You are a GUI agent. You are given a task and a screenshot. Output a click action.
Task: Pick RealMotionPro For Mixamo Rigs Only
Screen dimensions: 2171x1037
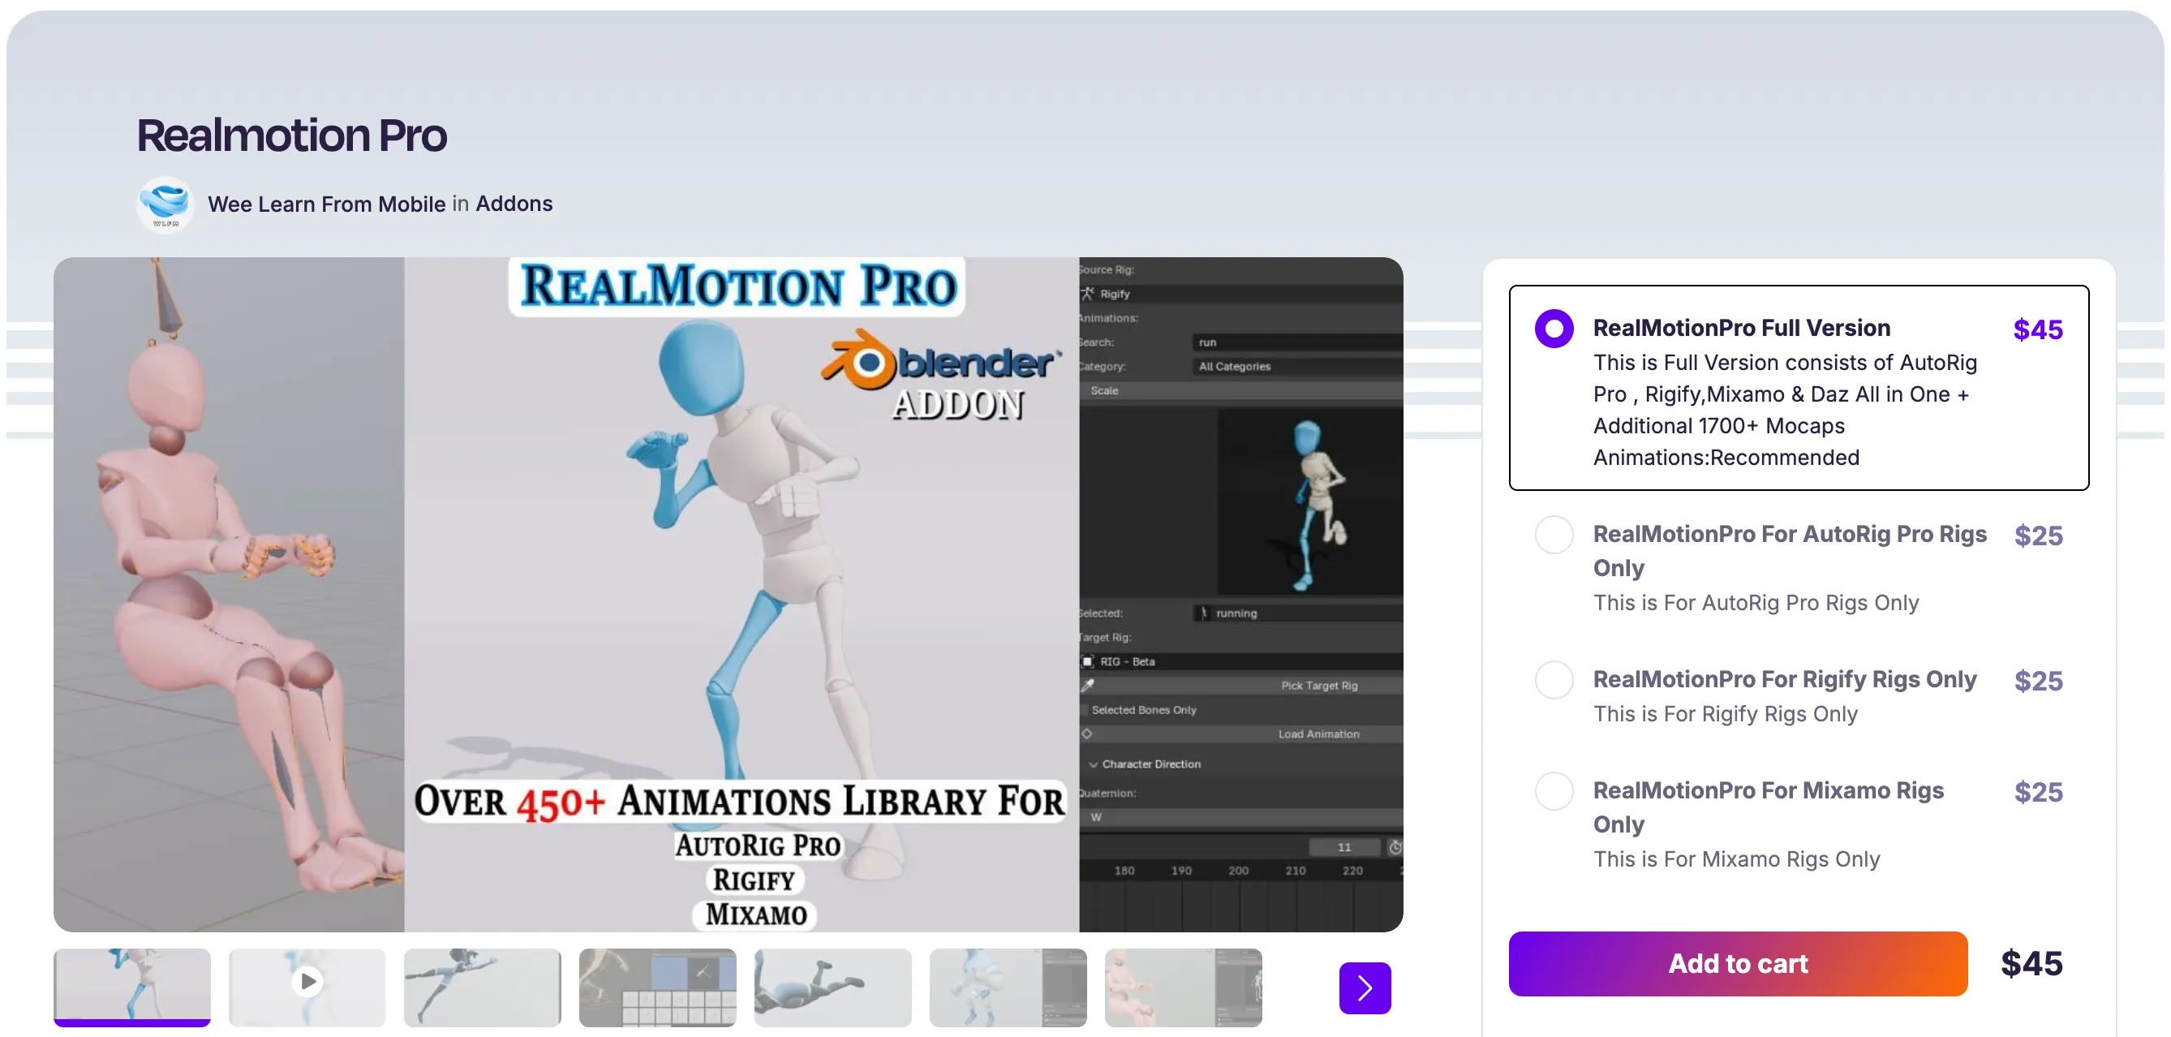tap(1554, 792)
